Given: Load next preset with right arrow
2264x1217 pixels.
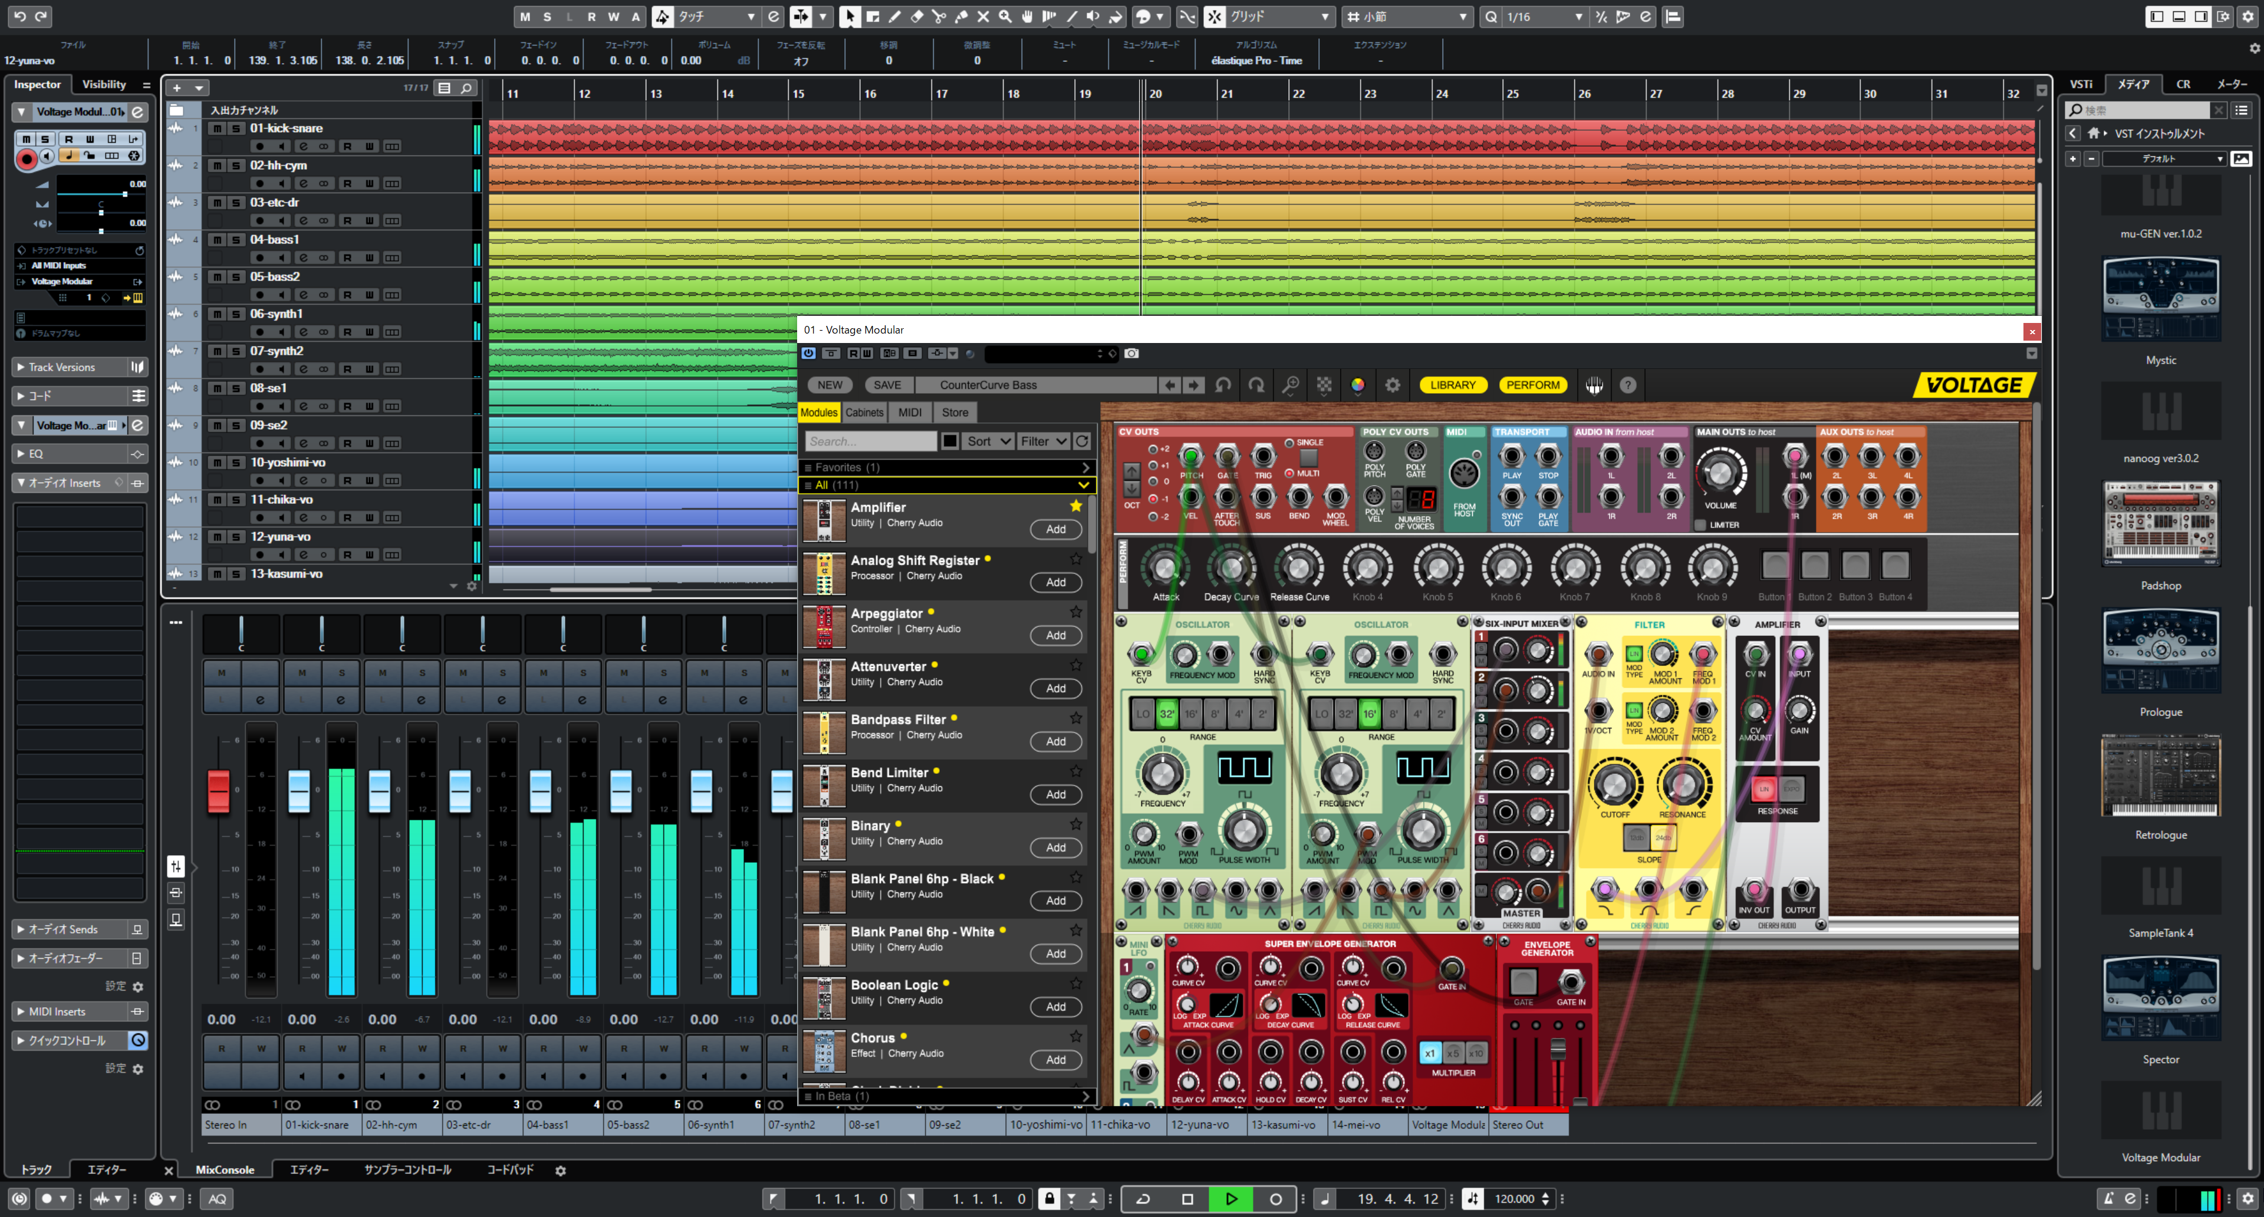Looking at the screenshot, I should click(x=1193, y=385).
